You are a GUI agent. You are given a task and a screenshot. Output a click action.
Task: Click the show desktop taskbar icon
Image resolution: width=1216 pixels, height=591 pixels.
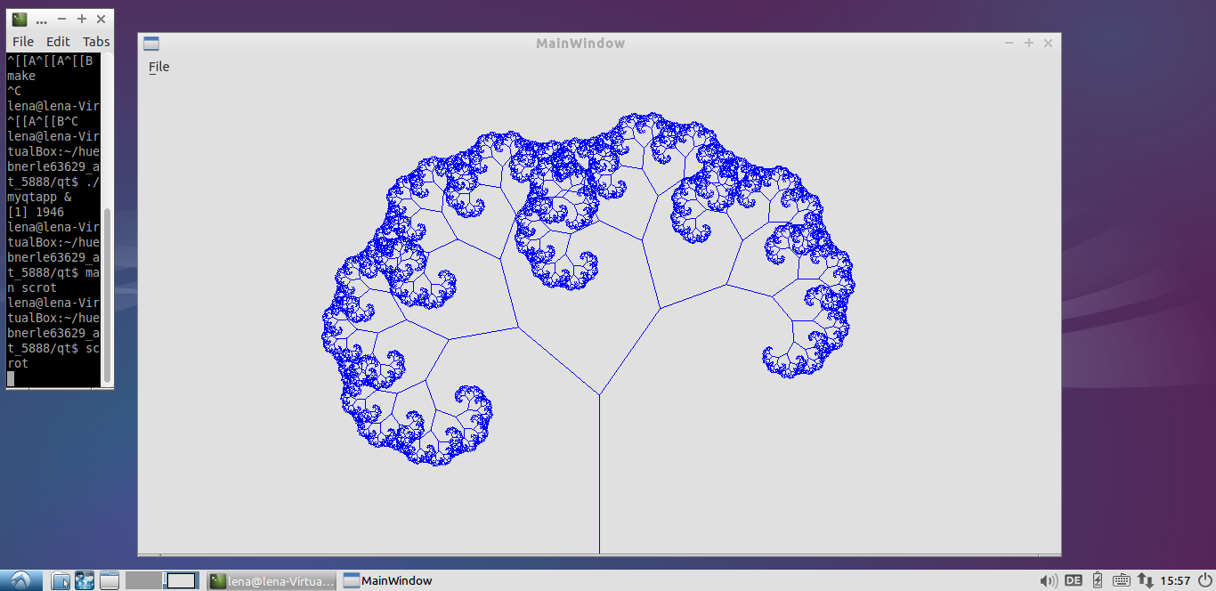coord(109,581)
